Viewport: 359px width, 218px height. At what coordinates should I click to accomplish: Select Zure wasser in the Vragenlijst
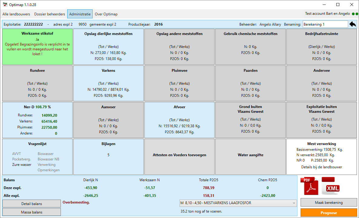click(x=22, y=165)
